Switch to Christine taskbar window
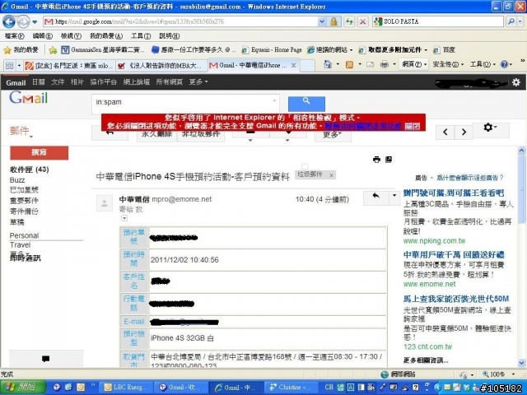Screen dimensions: 527x395 point(292,388)
